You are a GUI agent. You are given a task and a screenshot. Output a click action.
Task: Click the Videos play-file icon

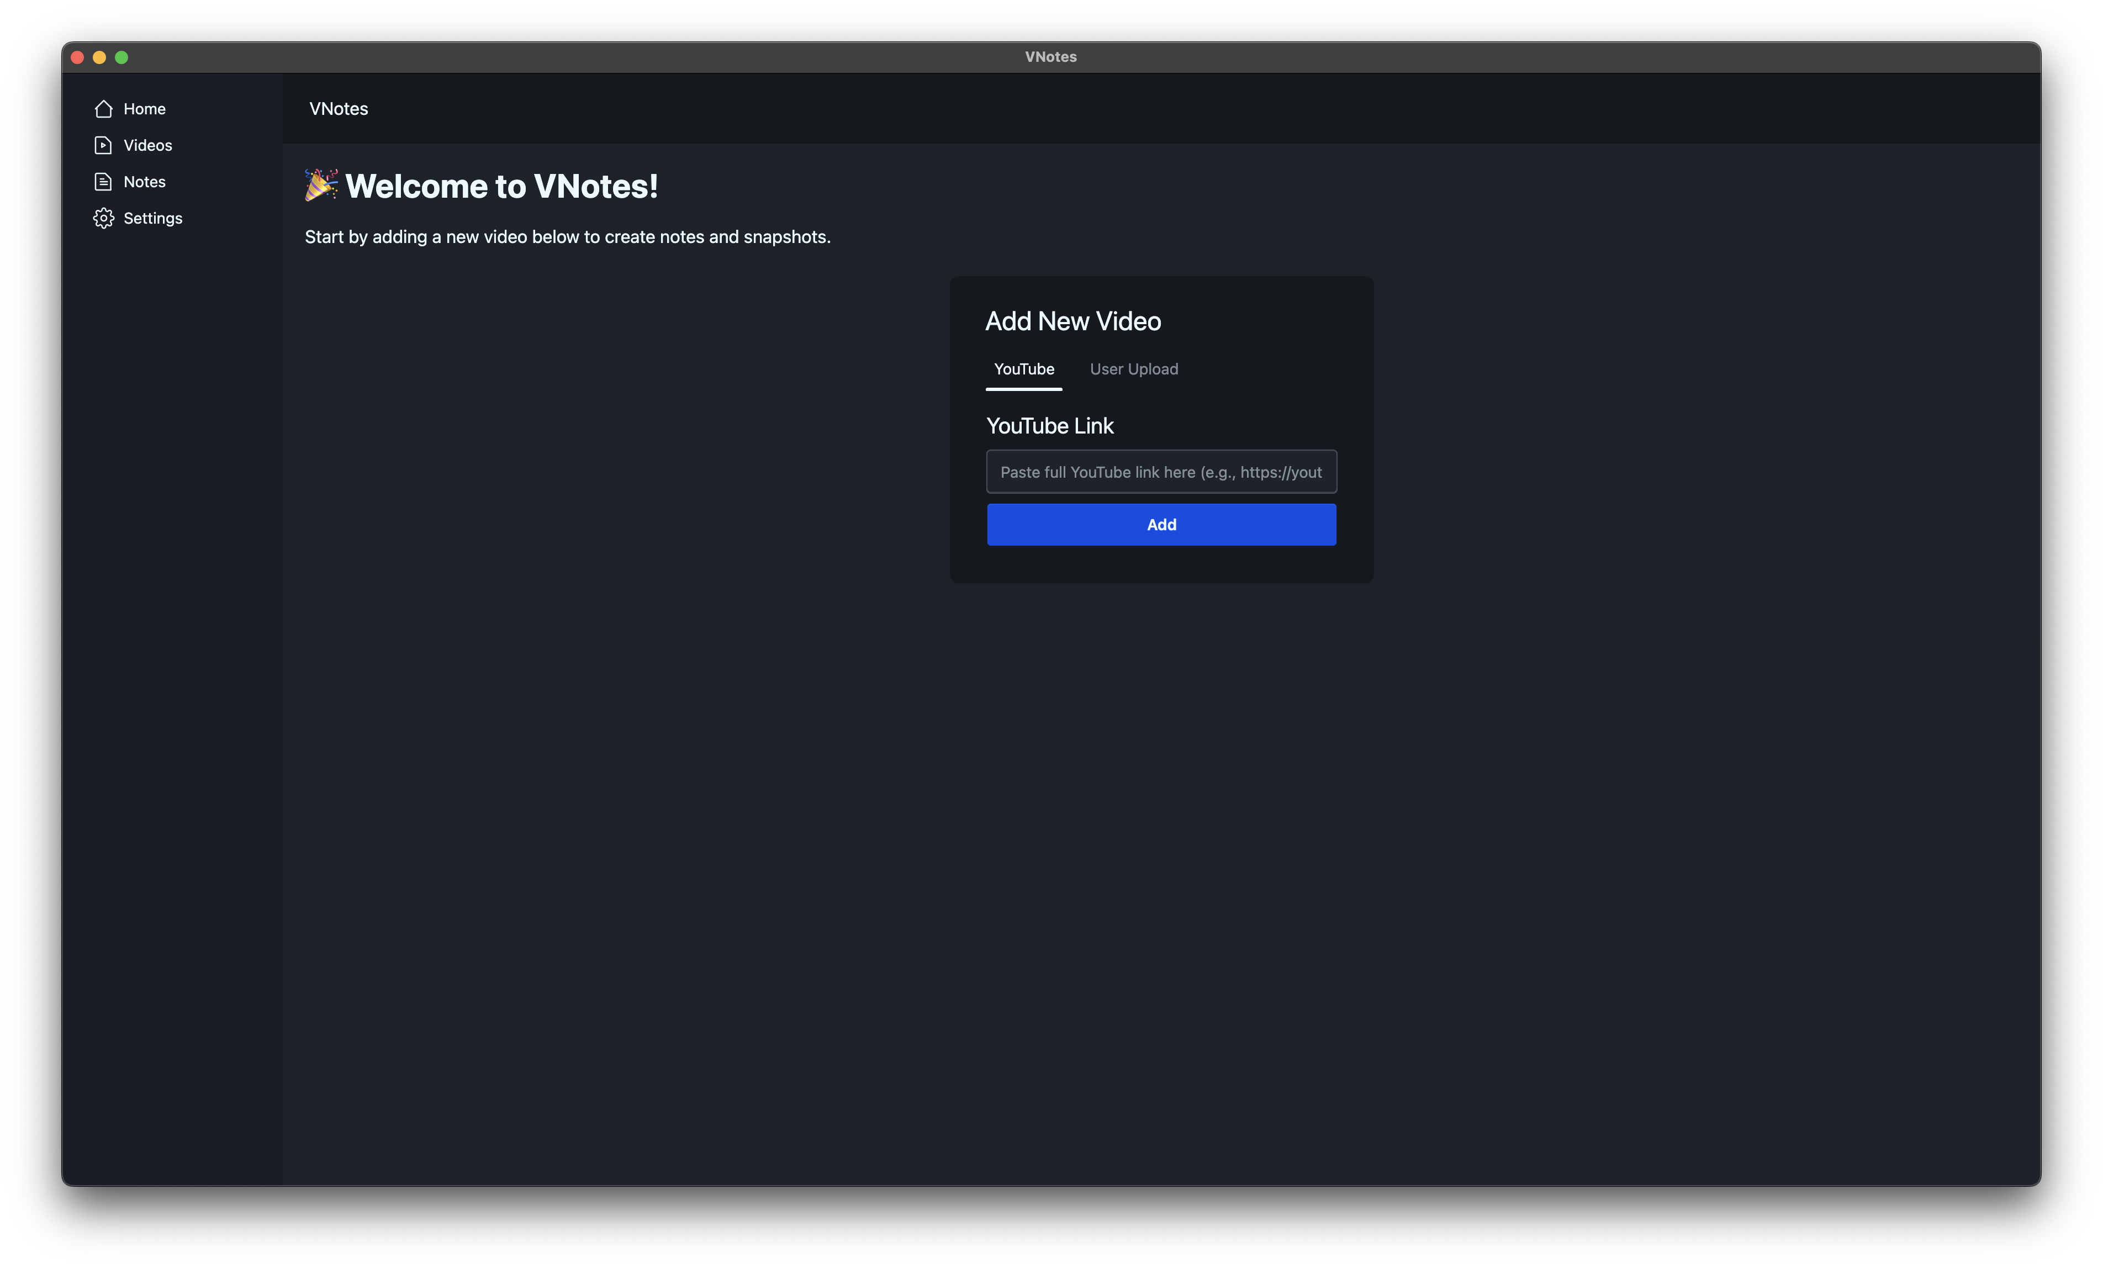pyautogui.click(x=103, y=145)
